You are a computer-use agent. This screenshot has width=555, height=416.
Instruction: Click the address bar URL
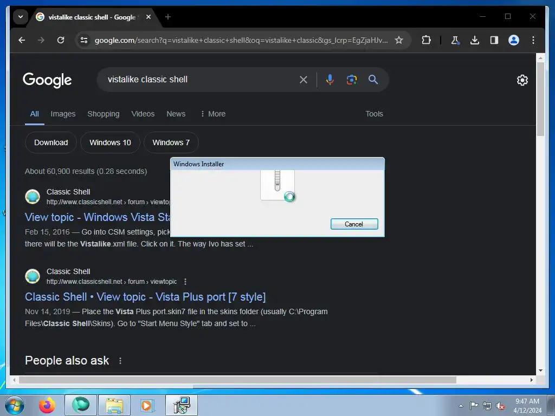241,40
